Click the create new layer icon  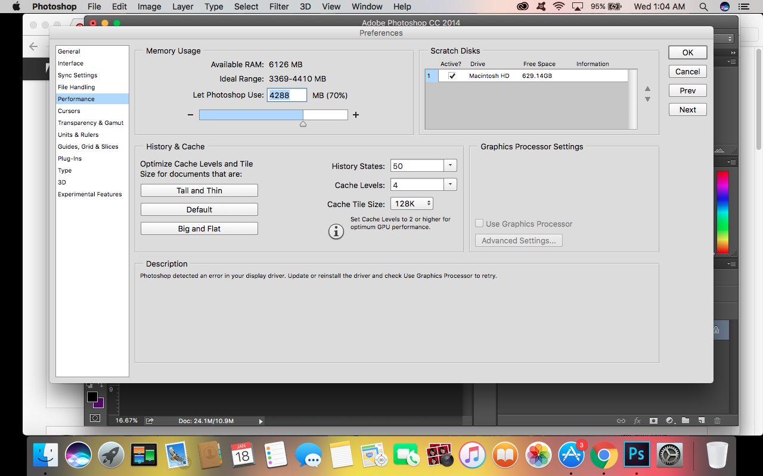[702, 421]
